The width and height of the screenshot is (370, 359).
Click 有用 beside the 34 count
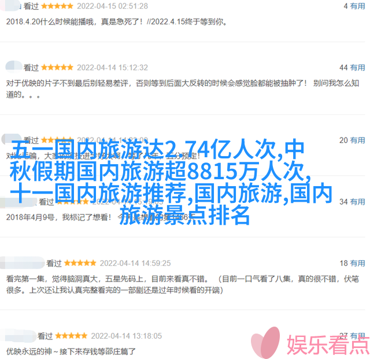357,202
